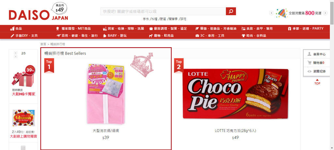Click the 首頁 breadcrumb link
334x150 pixels.
(43, 44)
